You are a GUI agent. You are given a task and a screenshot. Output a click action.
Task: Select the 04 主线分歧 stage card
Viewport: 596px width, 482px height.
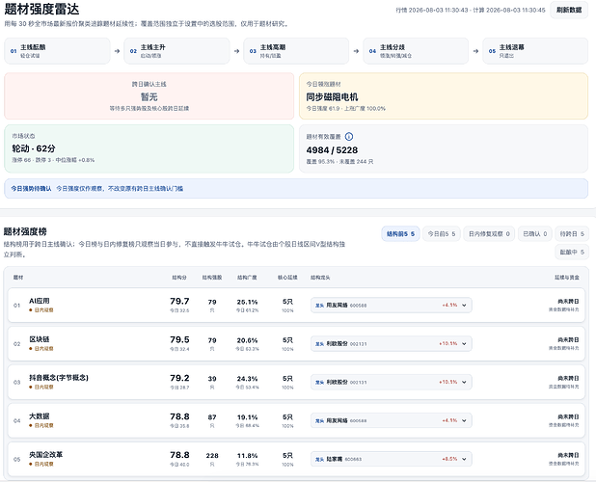[416, 51]
